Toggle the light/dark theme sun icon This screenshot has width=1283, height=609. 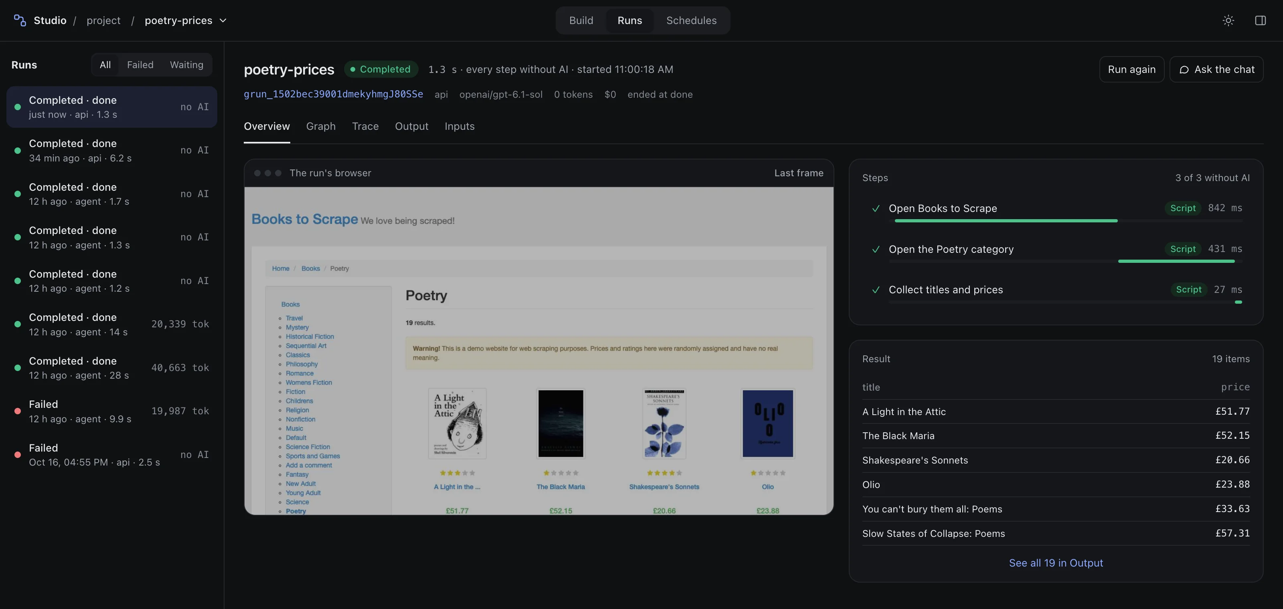[x=1228, y=20]
